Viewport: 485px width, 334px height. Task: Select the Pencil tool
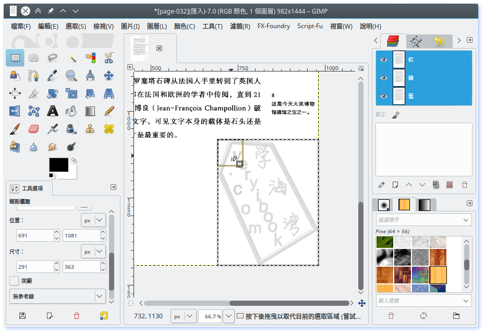108,111
